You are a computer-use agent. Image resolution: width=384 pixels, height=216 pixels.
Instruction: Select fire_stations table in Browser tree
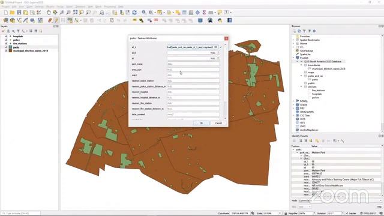pos(319,91)
